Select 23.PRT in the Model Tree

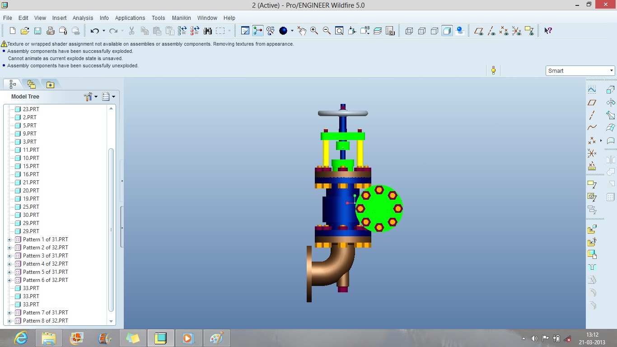pos(31,109)
